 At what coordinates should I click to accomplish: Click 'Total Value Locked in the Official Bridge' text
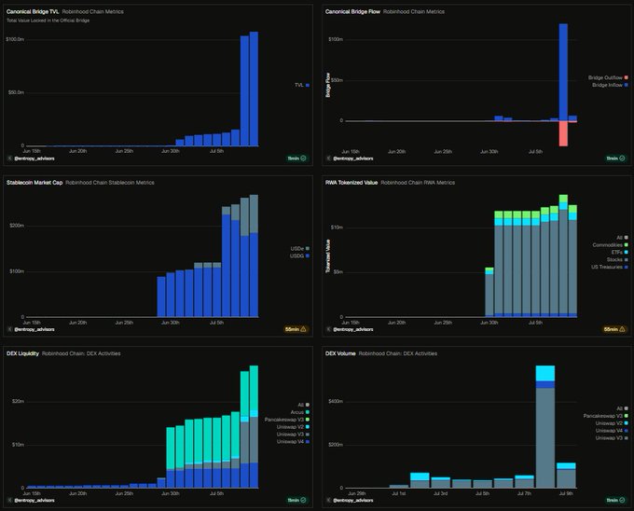(x=48, y=21)
